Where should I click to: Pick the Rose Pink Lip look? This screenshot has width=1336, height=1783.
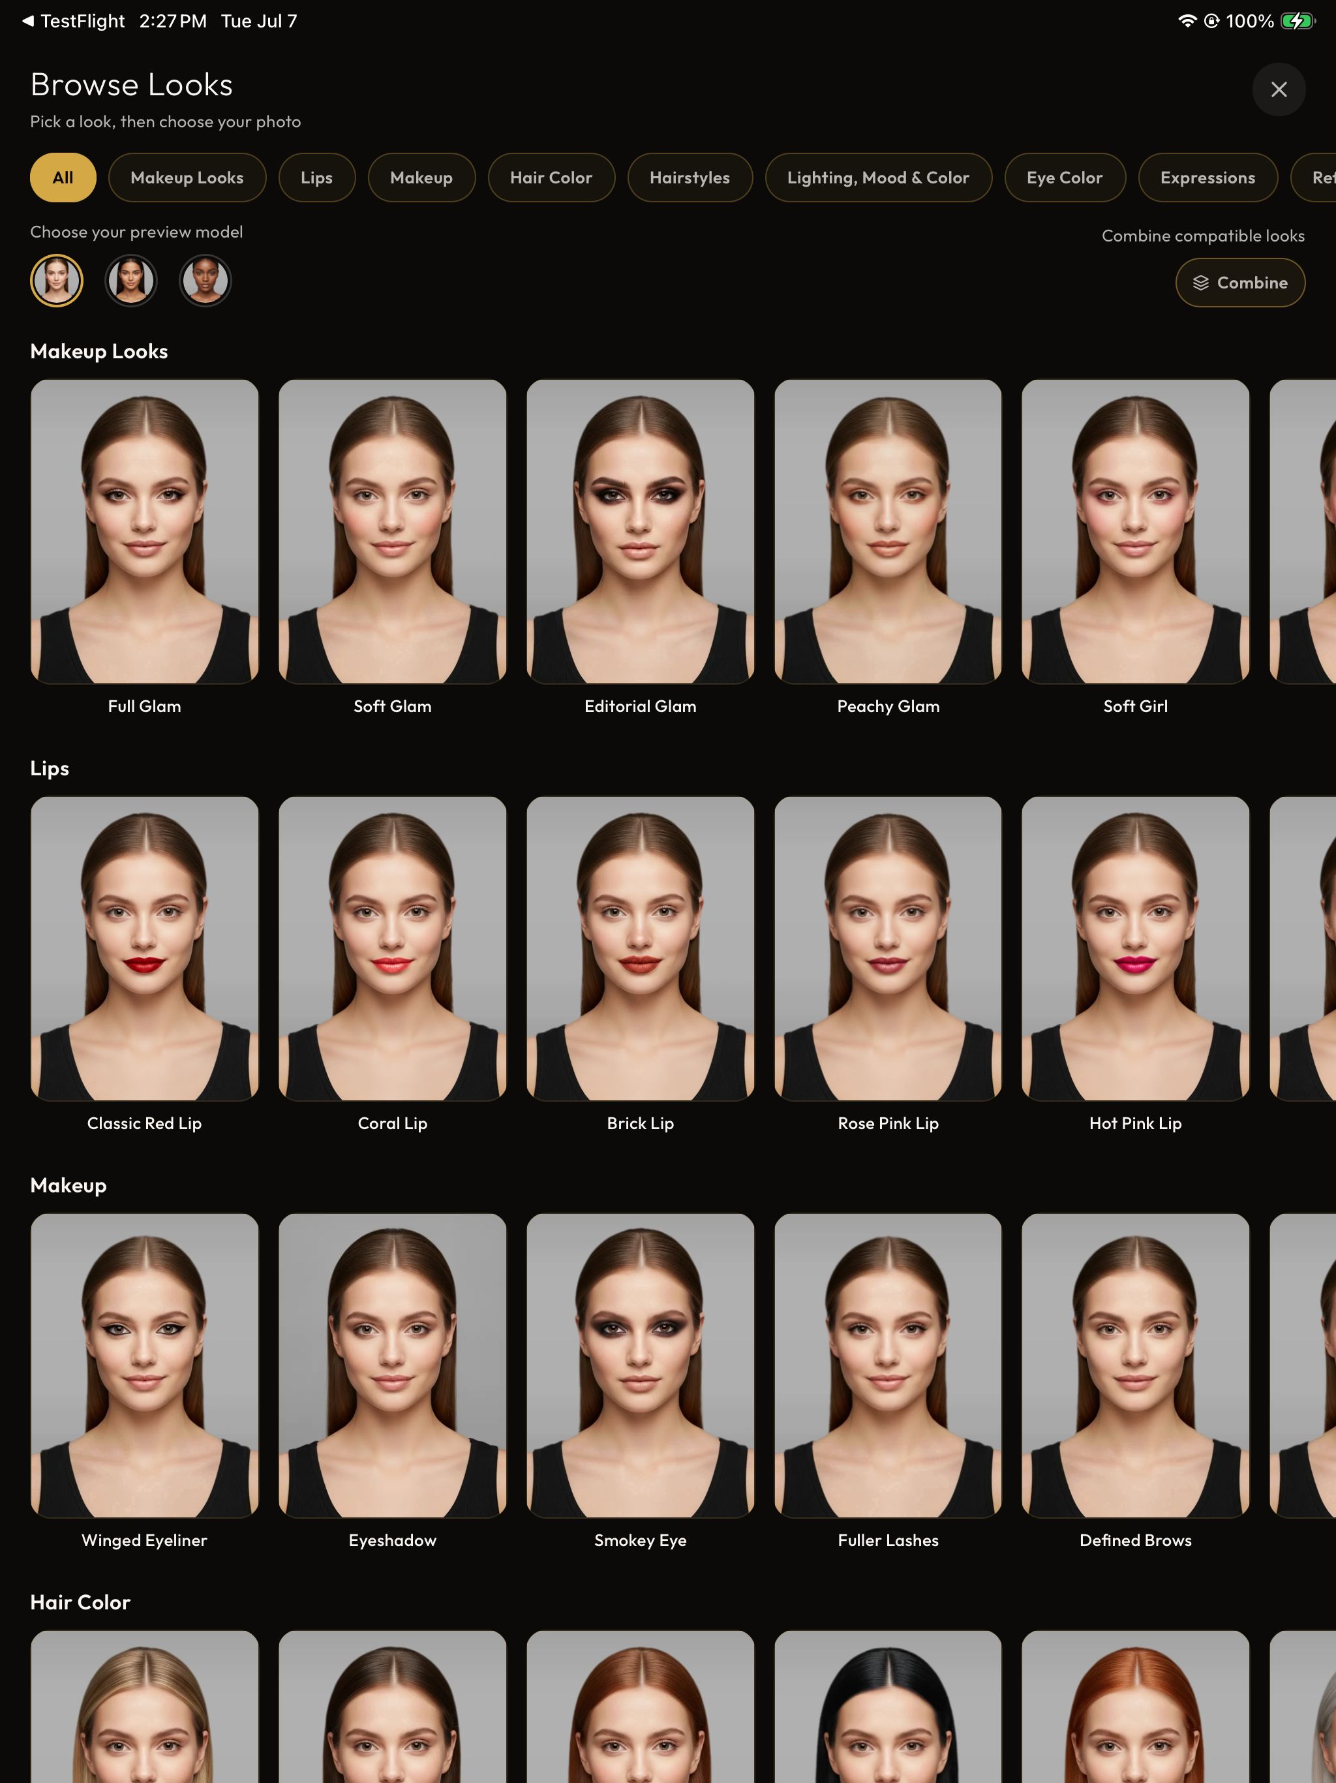[888, 949]
